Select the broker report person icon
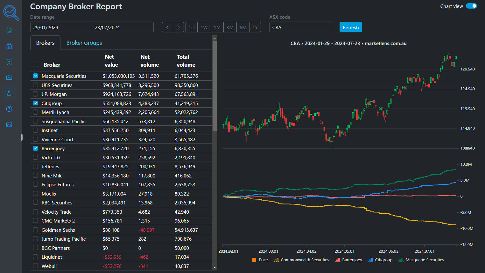The width and height of the screenshot is (485, 273). (9, 93)
